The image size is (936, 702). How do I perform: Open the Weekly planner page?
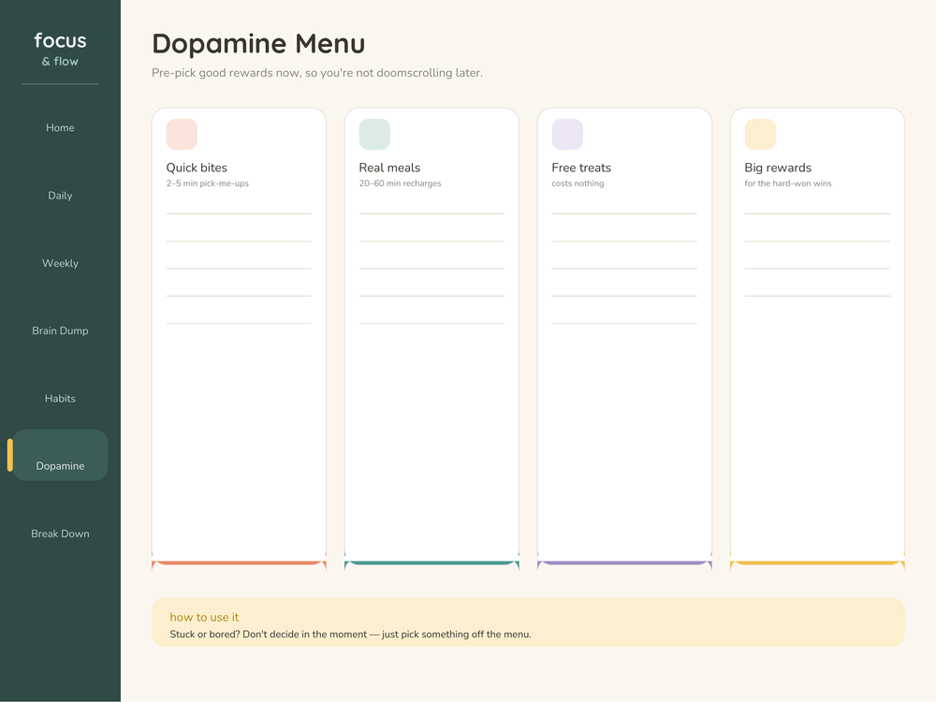(x=60, y=263)
